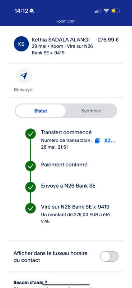Tap the xoom.com address bar
This screenshot has height=288, width=132.
point(66,21)
